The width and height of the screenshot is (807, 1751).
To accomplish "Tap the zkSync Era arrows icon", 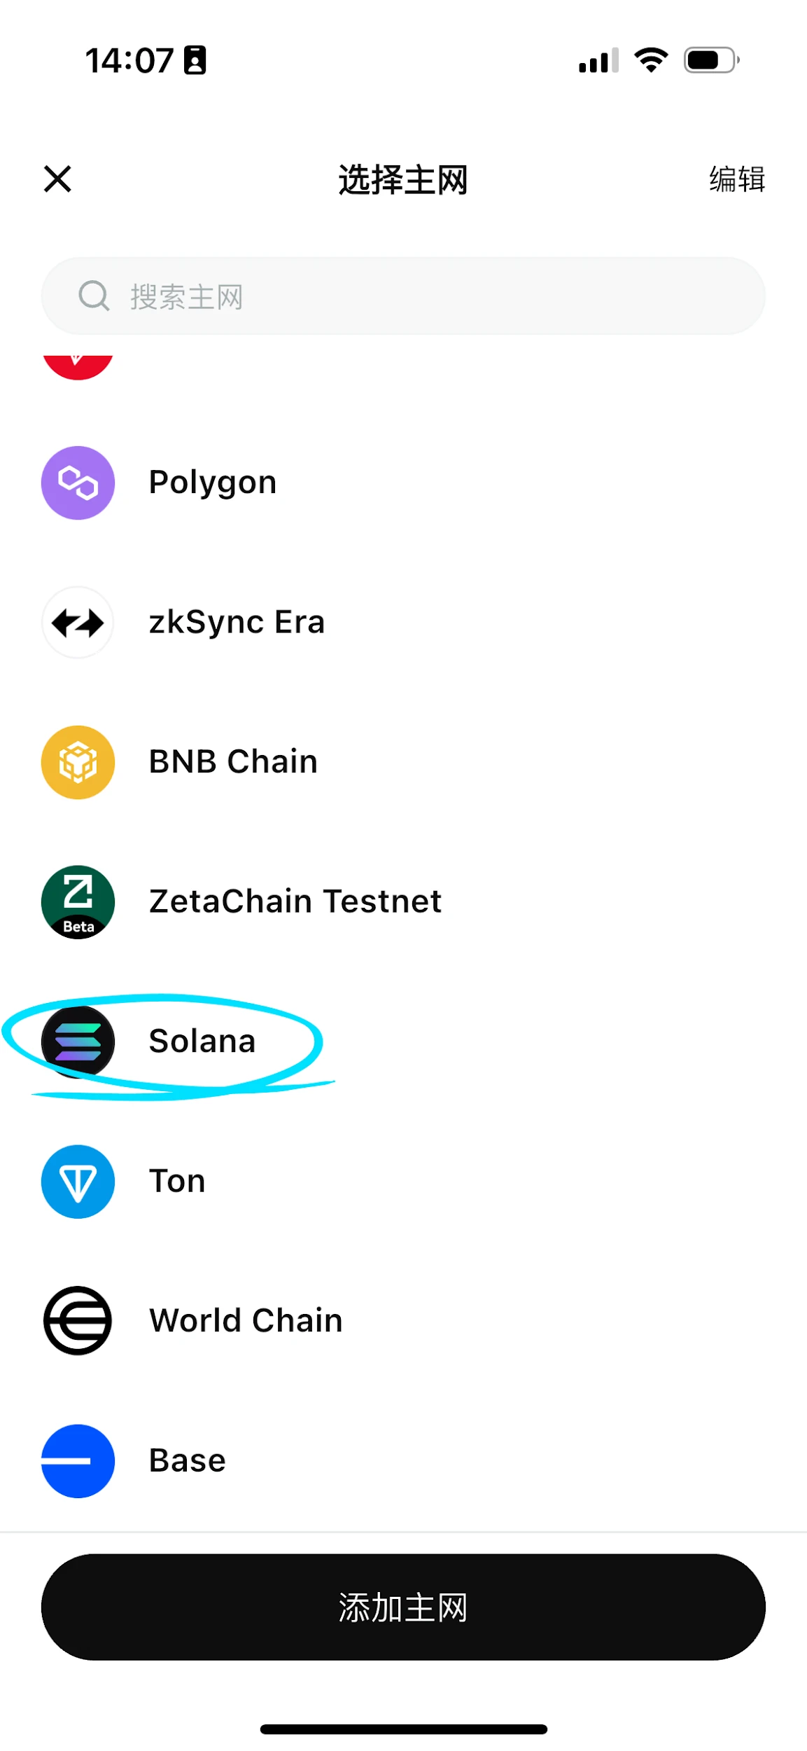I will pos(78,622).
